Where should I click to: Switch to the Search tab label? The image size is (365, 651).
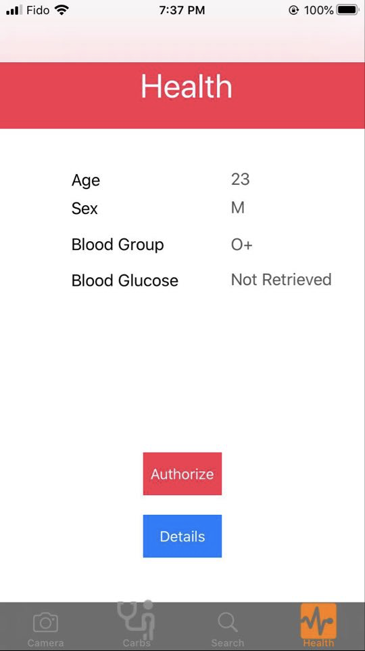pyautogui.click(x=228, y=643)
